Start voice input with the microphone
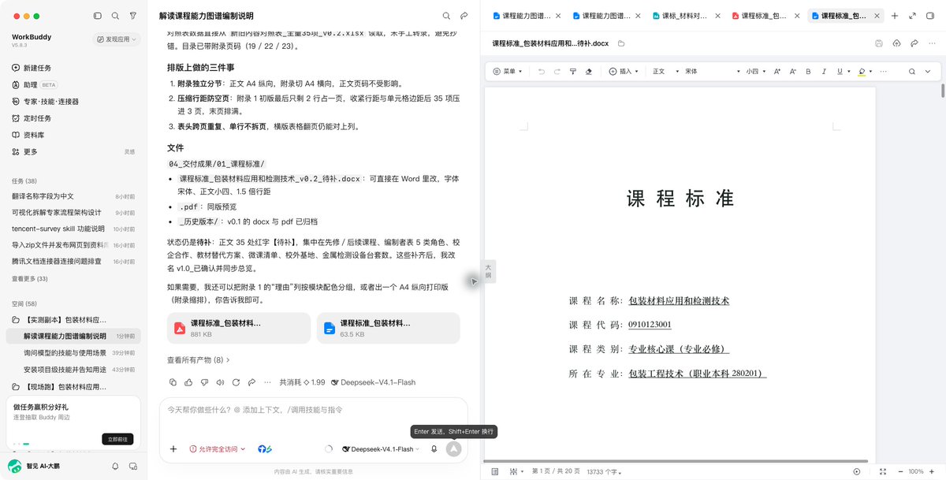 click(x=434, y=449)
